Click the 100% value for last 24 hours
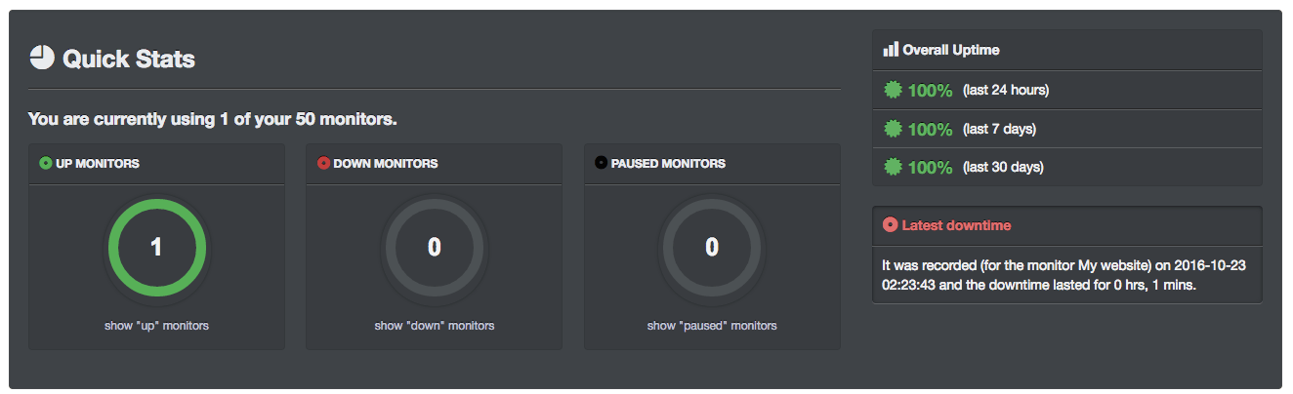The image size is (1293, 394). [930, 91]
